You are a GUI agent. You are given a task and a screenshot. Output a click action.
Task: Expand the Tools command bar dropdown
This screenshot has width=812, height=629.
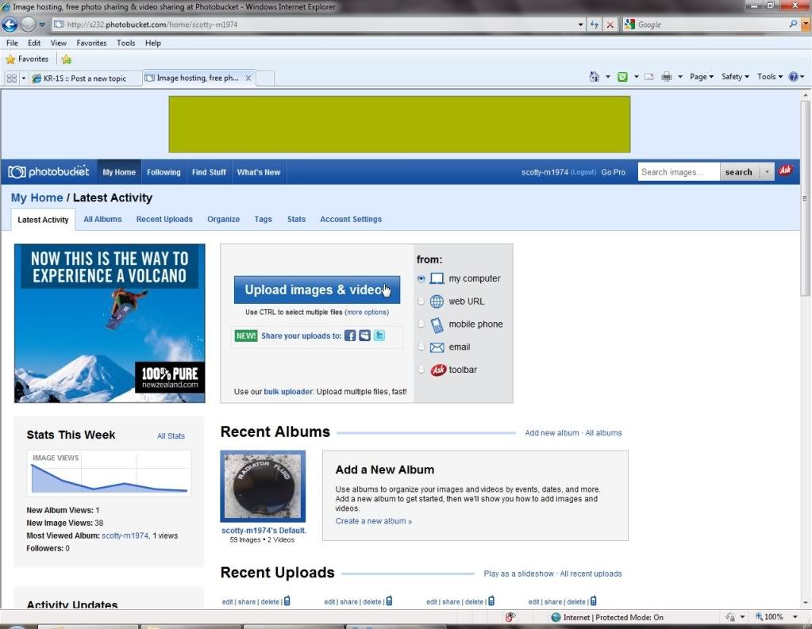770,77
